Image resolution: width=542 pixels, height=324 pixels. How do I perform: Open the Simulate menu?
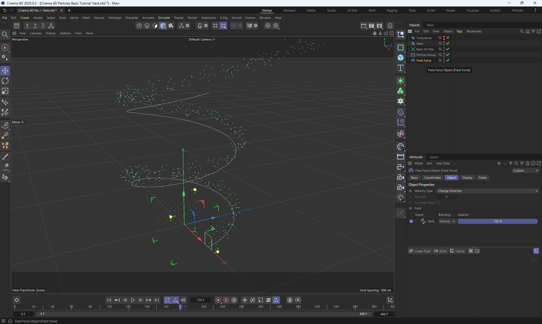click(x=164, y=18)
